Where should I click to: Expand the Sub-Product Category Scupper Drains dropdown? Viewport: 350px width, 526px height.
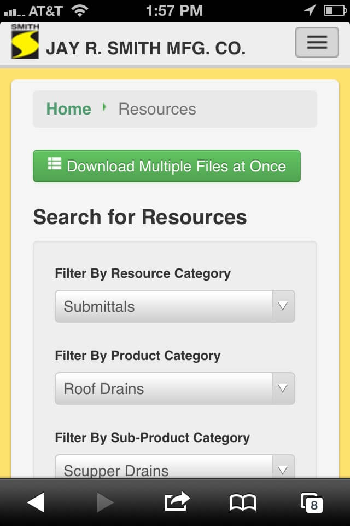point(164,468)
